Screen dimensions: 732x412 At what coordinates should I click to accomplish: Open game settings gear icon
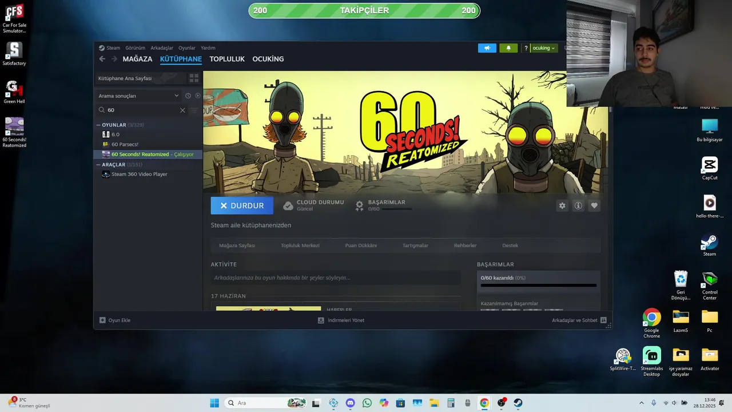click(562, 205)
